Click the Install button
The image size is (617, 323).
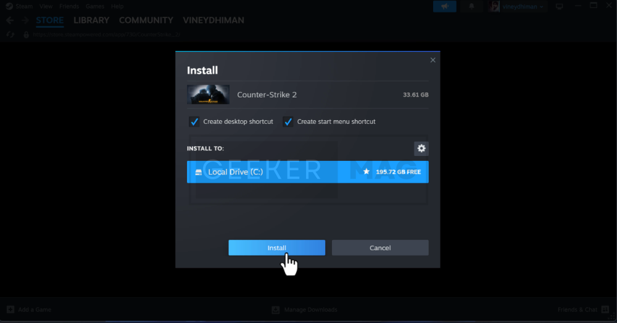[x=276, y=248]
